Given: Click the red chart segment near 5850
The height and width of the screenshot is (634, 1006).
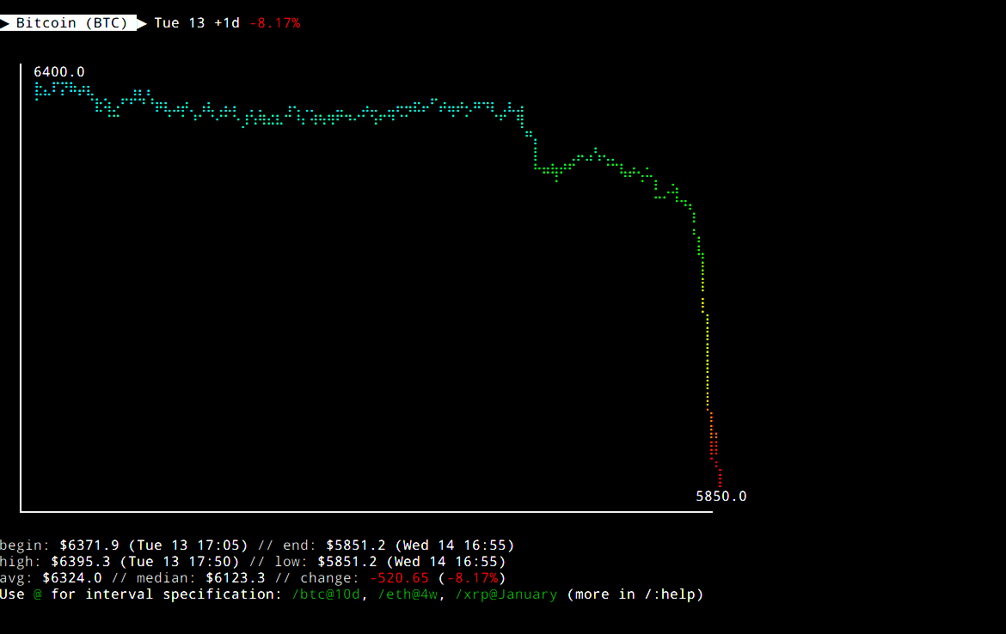Looking at the screenshot, I should click(x=715, y=450).
